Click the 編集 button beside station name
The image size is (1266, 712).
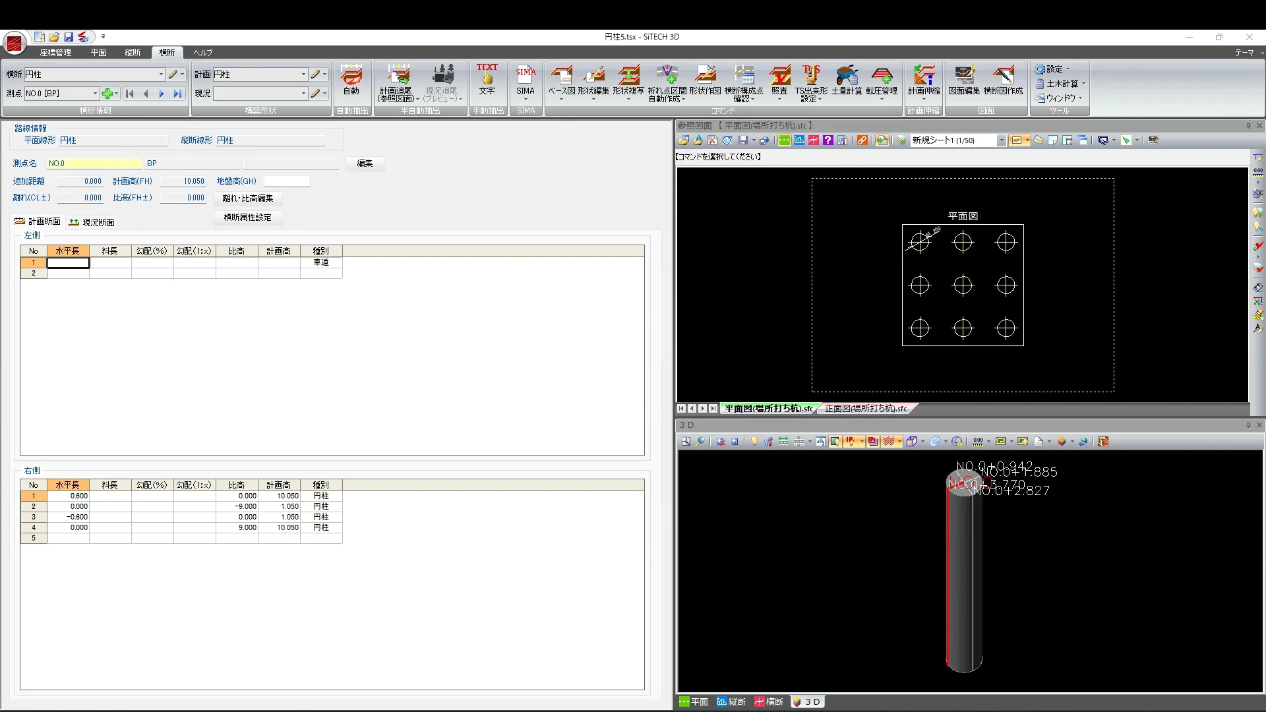tap(365, 163)
